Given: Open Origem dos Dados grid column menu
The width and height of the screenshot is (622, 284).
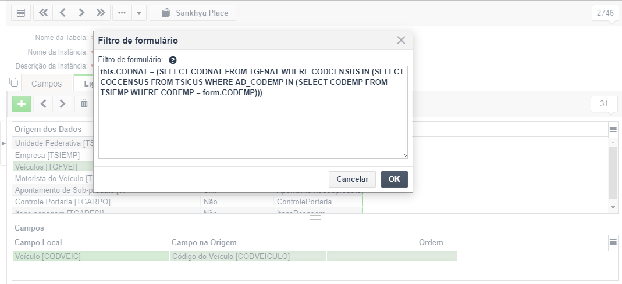Looking at the screenshot, I should (x=613, y=129).
